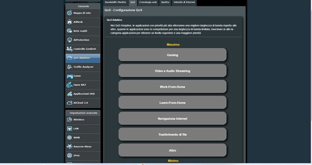Click the Video e Audio Streaming category
This screenshot has height=165, width=312.
(x=172, y=71)
